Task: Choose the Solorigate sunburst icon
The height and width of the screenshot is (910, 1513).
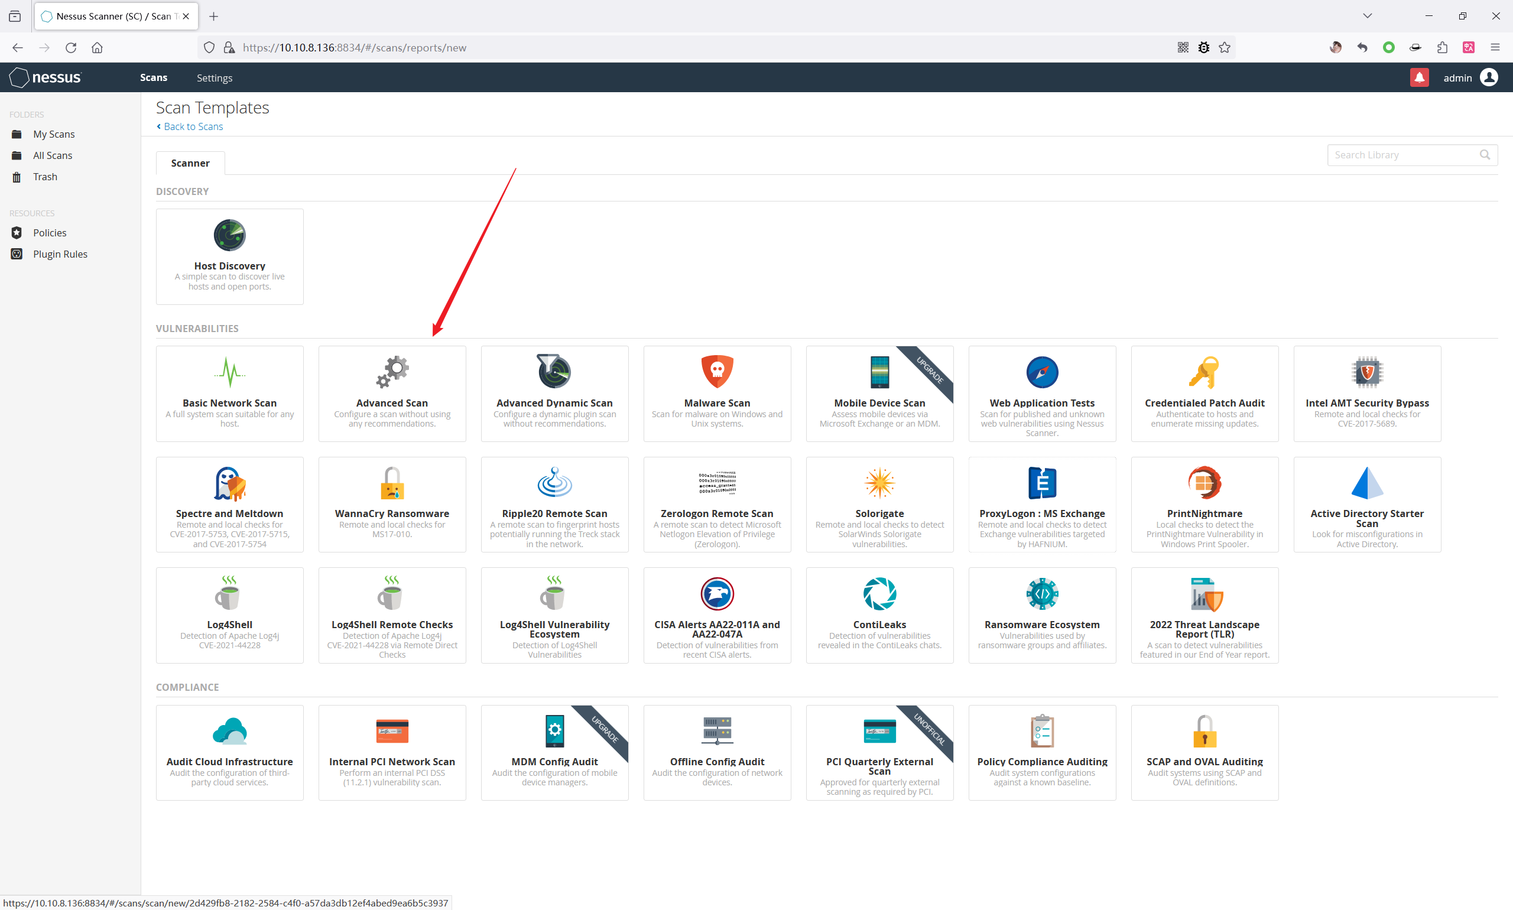Action: click(x=879, y=483)
